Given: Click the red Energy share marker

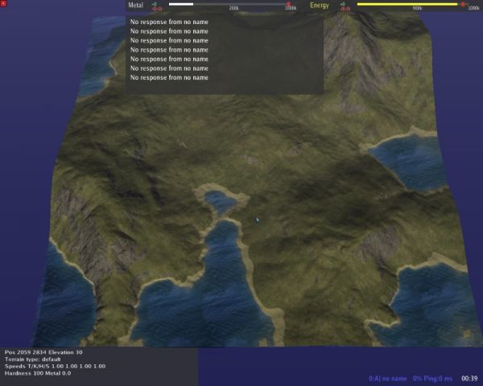Looking at the screenshot, I should [462, 4].
